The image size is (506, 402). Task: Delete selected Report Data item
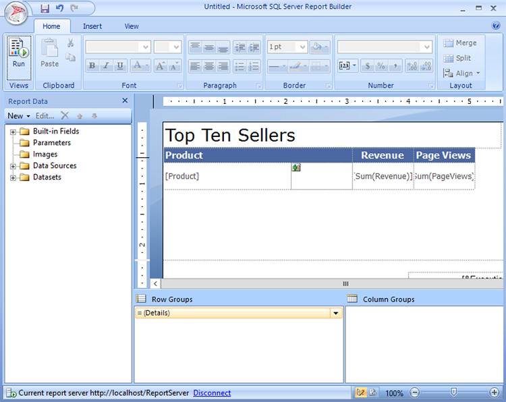[65, 115]
